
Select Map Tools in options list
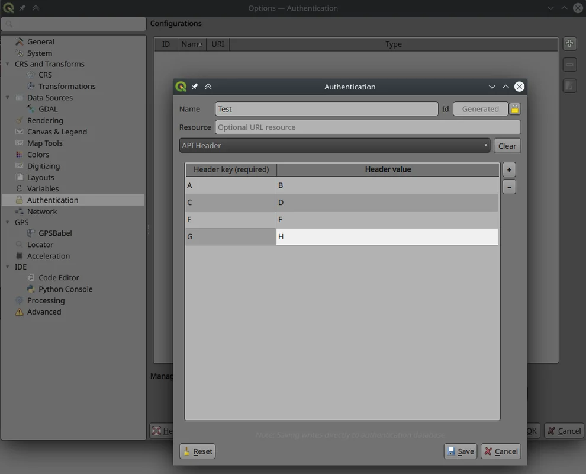click(44, 143)
